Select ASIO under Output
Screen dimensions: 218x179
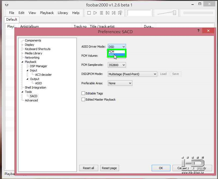coord(38,83)
